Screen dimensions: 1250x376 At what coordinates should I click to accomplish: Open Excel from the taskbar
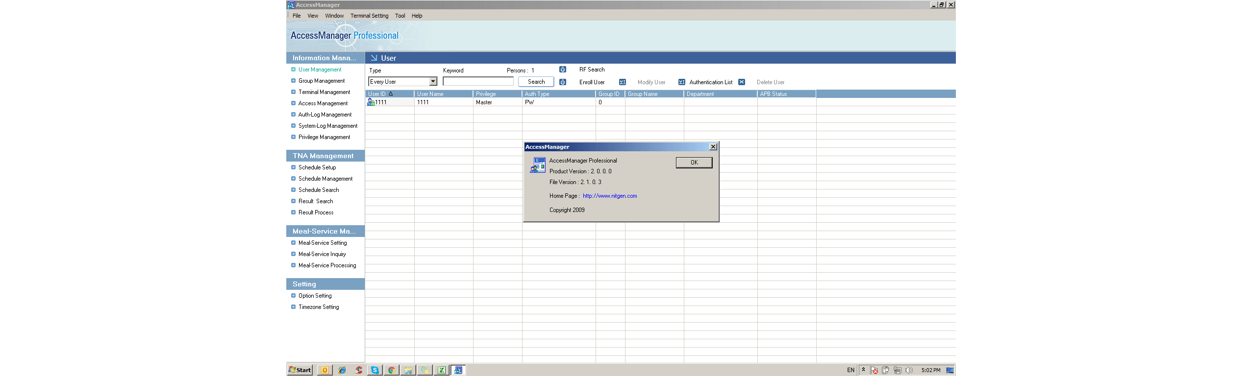point(442,370)
